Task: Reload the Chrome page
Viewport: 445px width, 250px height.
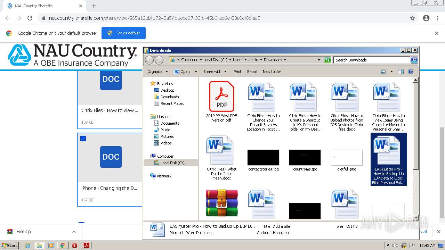Action: (30, 18)
